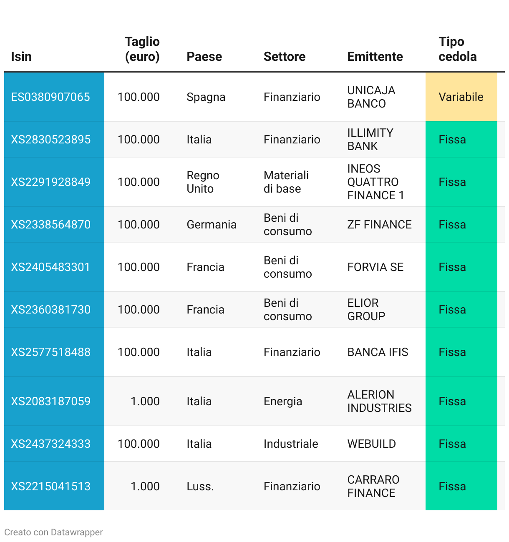This screenshot has height=542, width=509.
Task: Click the Paese column header
Action: 204,56
